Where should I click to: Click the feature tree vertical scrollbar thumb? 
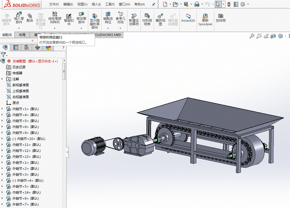tap(64, 71)
